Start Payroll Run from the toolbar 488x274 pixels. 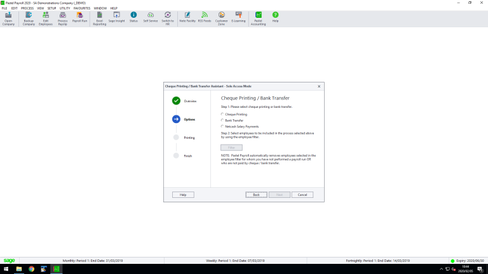79,17
